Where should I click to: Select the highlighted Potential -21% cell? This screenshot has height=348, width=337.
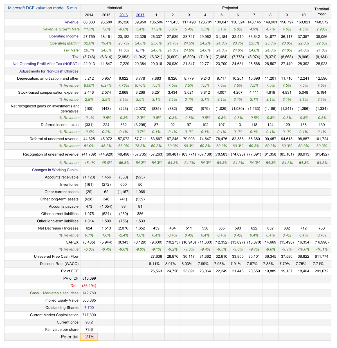pyautogui.click(x=89, y=337)
